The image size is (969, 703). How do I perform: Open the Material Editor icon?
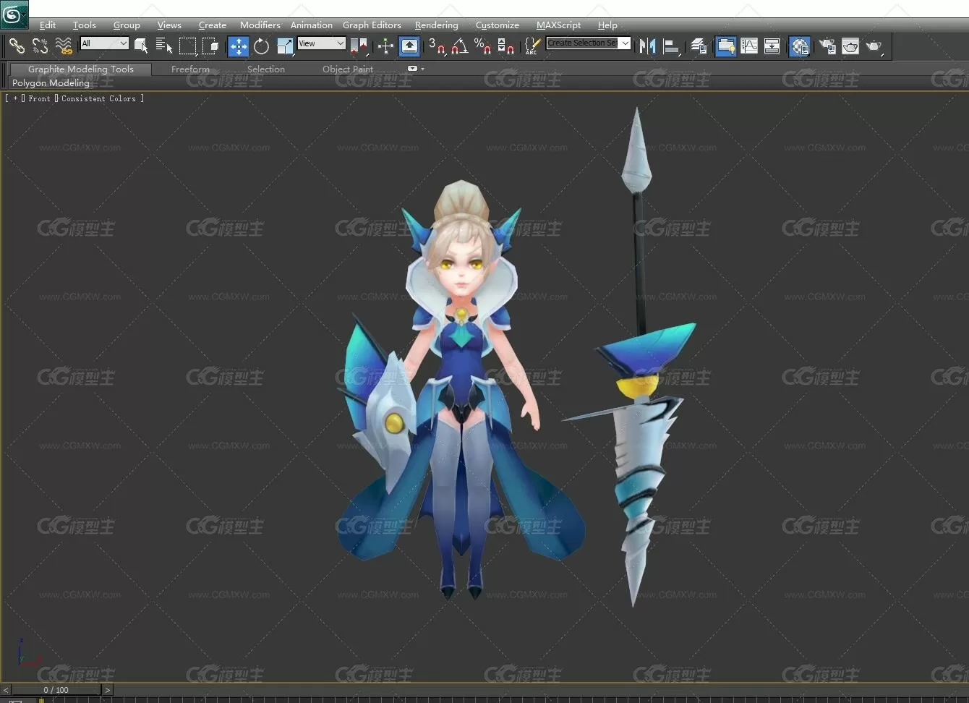[799, 46]
